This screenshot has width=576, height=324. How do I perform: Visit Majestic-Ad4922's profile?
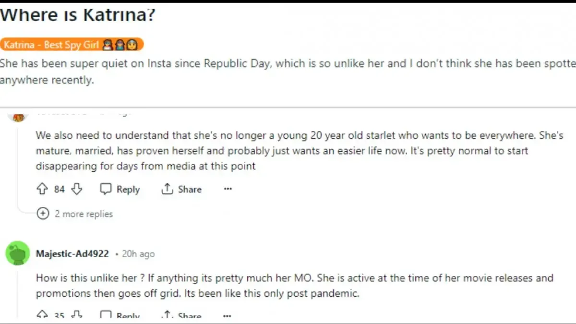click(x=72, y=253)
